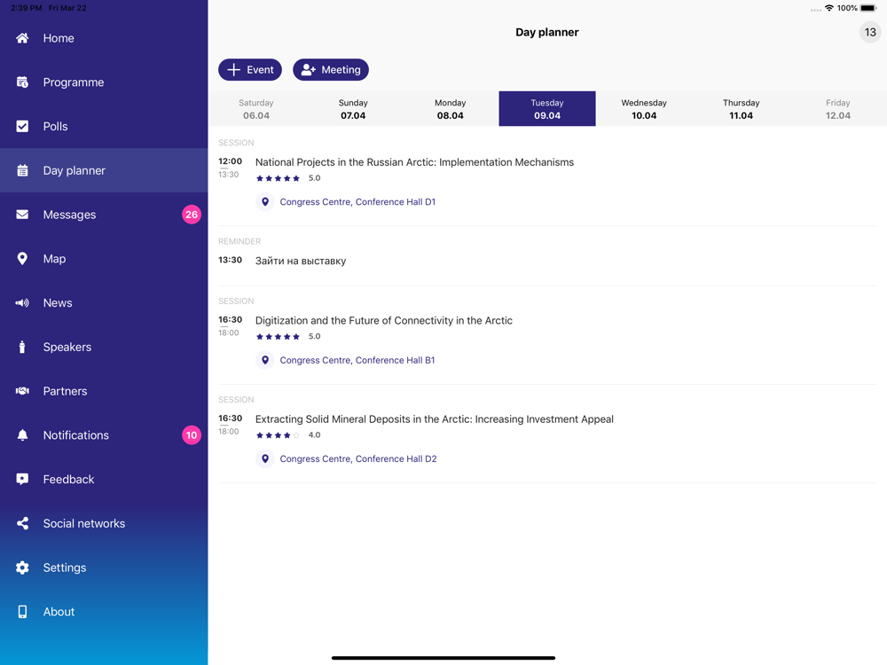Rate the Extracting Solid Mineral Deposits session stars

coord(278,434)
